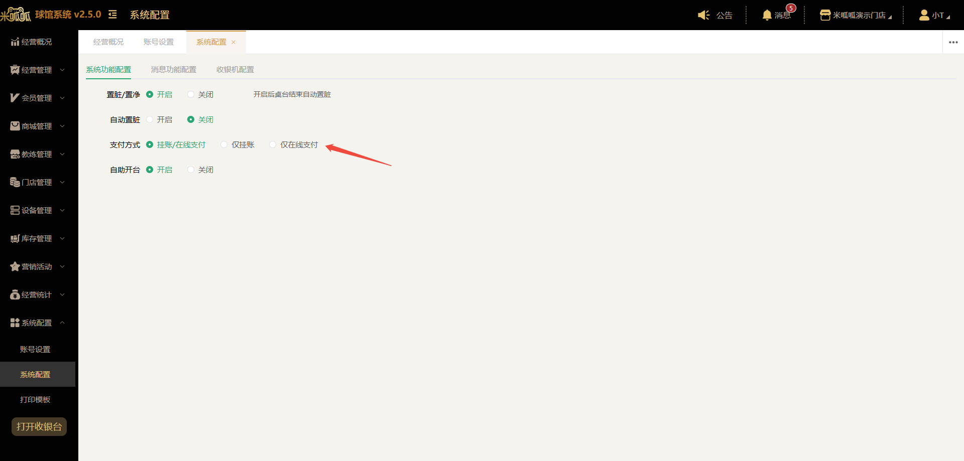Image resolution: width=964 pixels, height=461 pixels.
Task: Click the sidebar collapse icon beside version
Action: click(112, 15)
